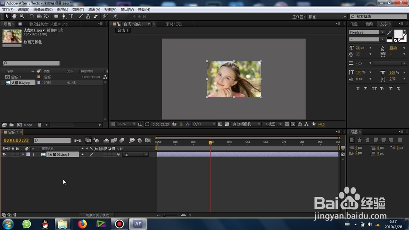Select the Roto Brush tool
Screen dimensions: 409x230
point(105,16)
